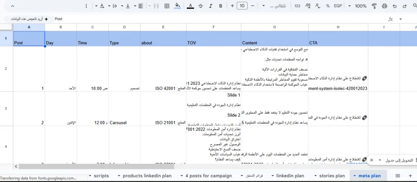The image size is (417, 182).
Task: Open the name box dropdown arrow
Action: [400, 19]
